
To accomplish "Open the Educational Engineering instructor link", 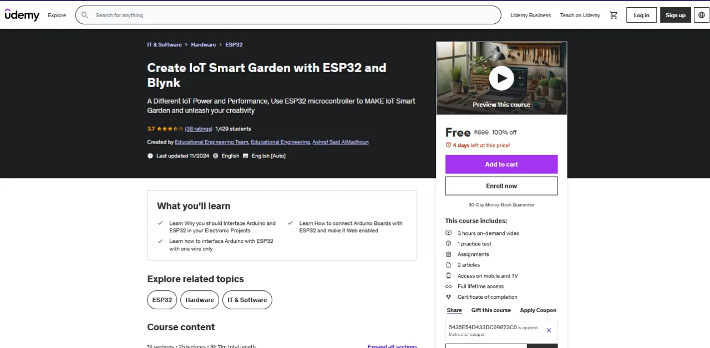I will [280, 142].
